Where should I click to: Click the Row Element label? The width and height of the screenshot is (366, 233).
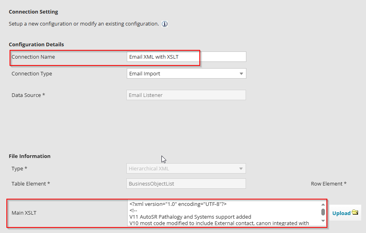pyautogui.click(x=329, y=184)
